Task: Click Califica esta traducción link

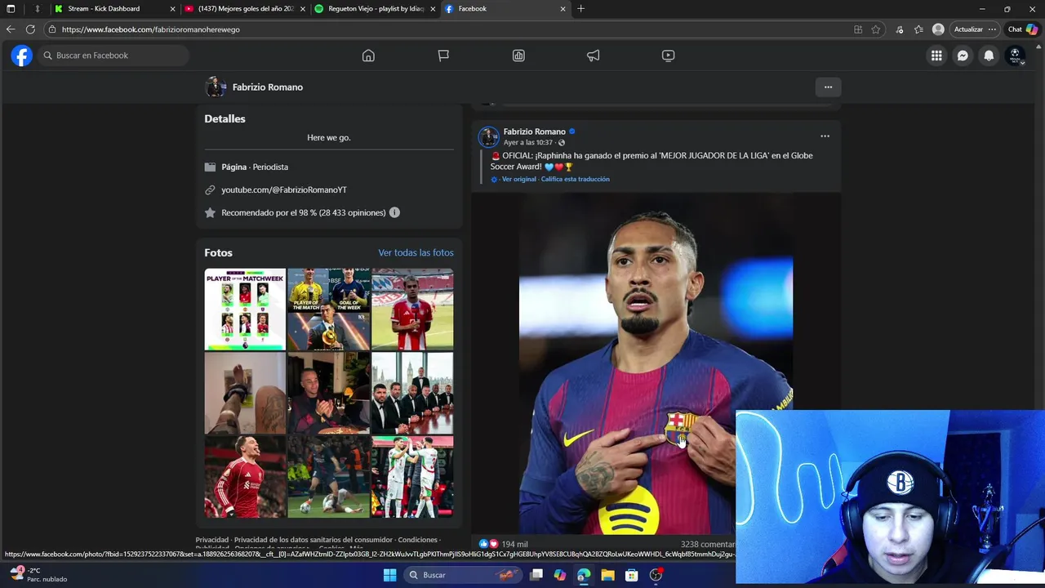Action: (x=575, y=179)
